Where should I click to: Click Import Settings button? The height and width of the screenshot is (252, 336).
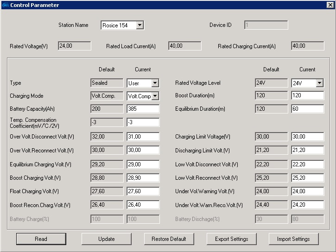[293, 239]
